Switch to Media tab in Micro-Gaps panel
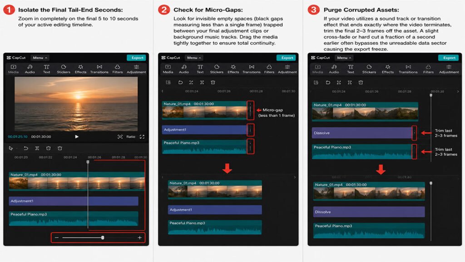Screen dimensions: 465x262 (168, 69)
